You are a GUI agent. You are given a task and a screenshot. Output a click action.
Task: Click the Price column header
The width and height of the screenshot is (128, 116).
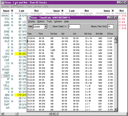click(x=41, y=34)
